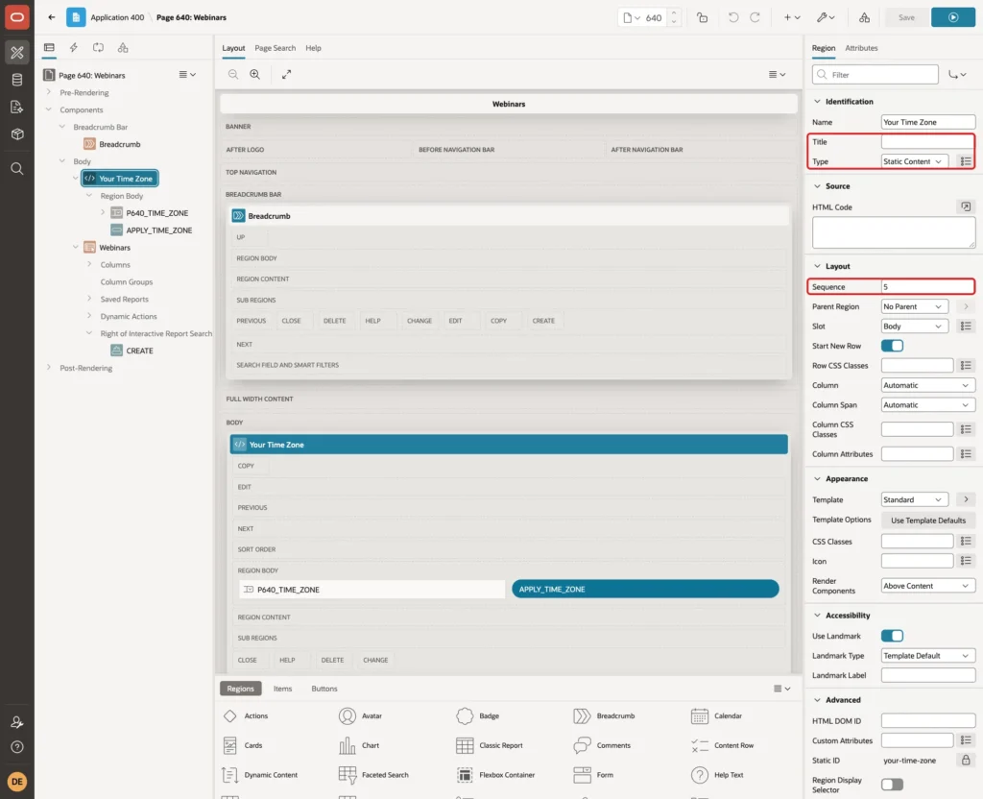The height and width of the screenshot is (799, 983).
Task: Open the Parent Region dropdown
Action: coord(914,306)
